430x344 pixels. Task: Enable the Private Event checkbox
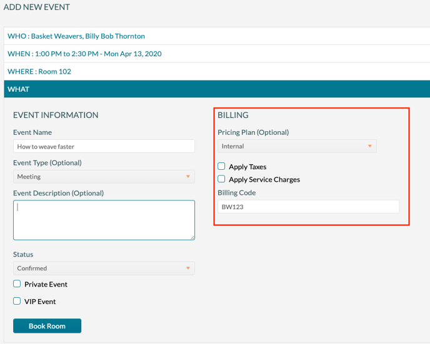[x=17, y=284]
